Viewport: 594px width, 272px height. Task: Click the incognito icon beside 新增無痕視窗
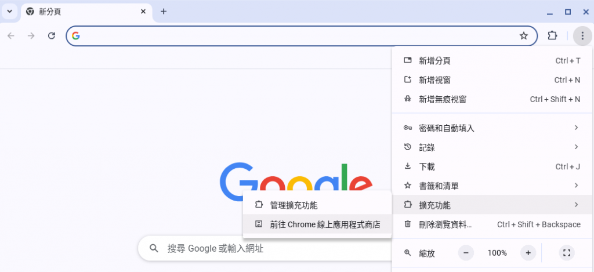(x=408, y=99)
